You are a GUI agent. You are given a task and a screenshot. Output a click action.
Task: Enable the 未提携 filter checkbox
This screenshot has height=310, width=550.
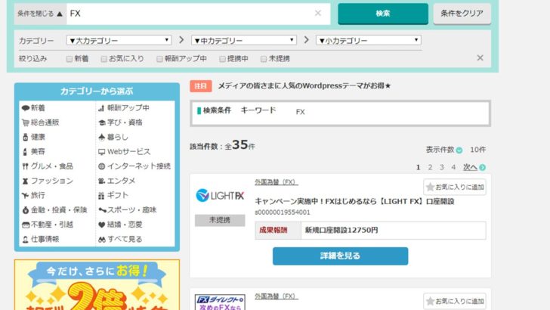tap(264, 59)
